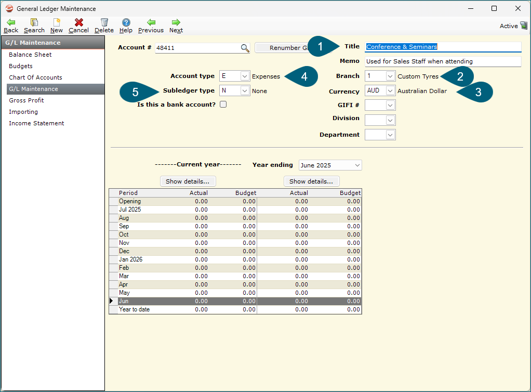Click the Back arrow icon
The height and width of the screenshot is (392, 531).
click(11, 22)
